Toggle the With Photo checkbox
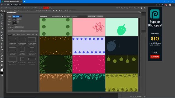The height and width of the screenshot is (98, 175). 63,17
